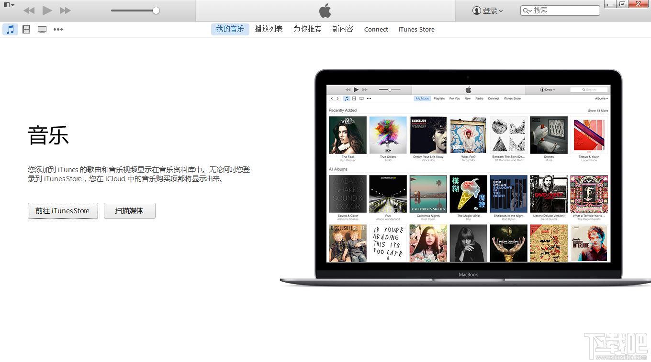This screenshot has height=362, width=651.
Task: Click the MacBook preview image
Action: (x=468, y=177)
